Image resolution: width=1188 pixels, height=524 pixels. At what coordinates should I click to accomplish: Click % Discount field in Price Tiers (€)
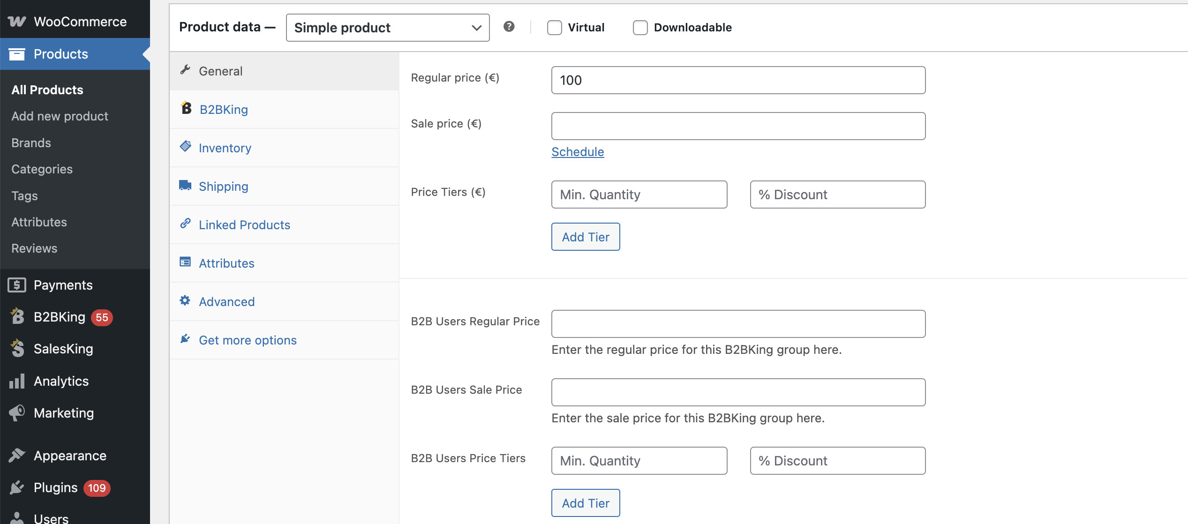click(838, 195)
